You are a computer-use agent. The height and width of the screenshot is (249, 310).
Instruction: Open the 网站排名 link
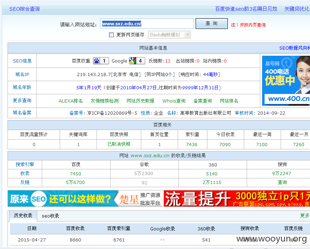point(229,101)
